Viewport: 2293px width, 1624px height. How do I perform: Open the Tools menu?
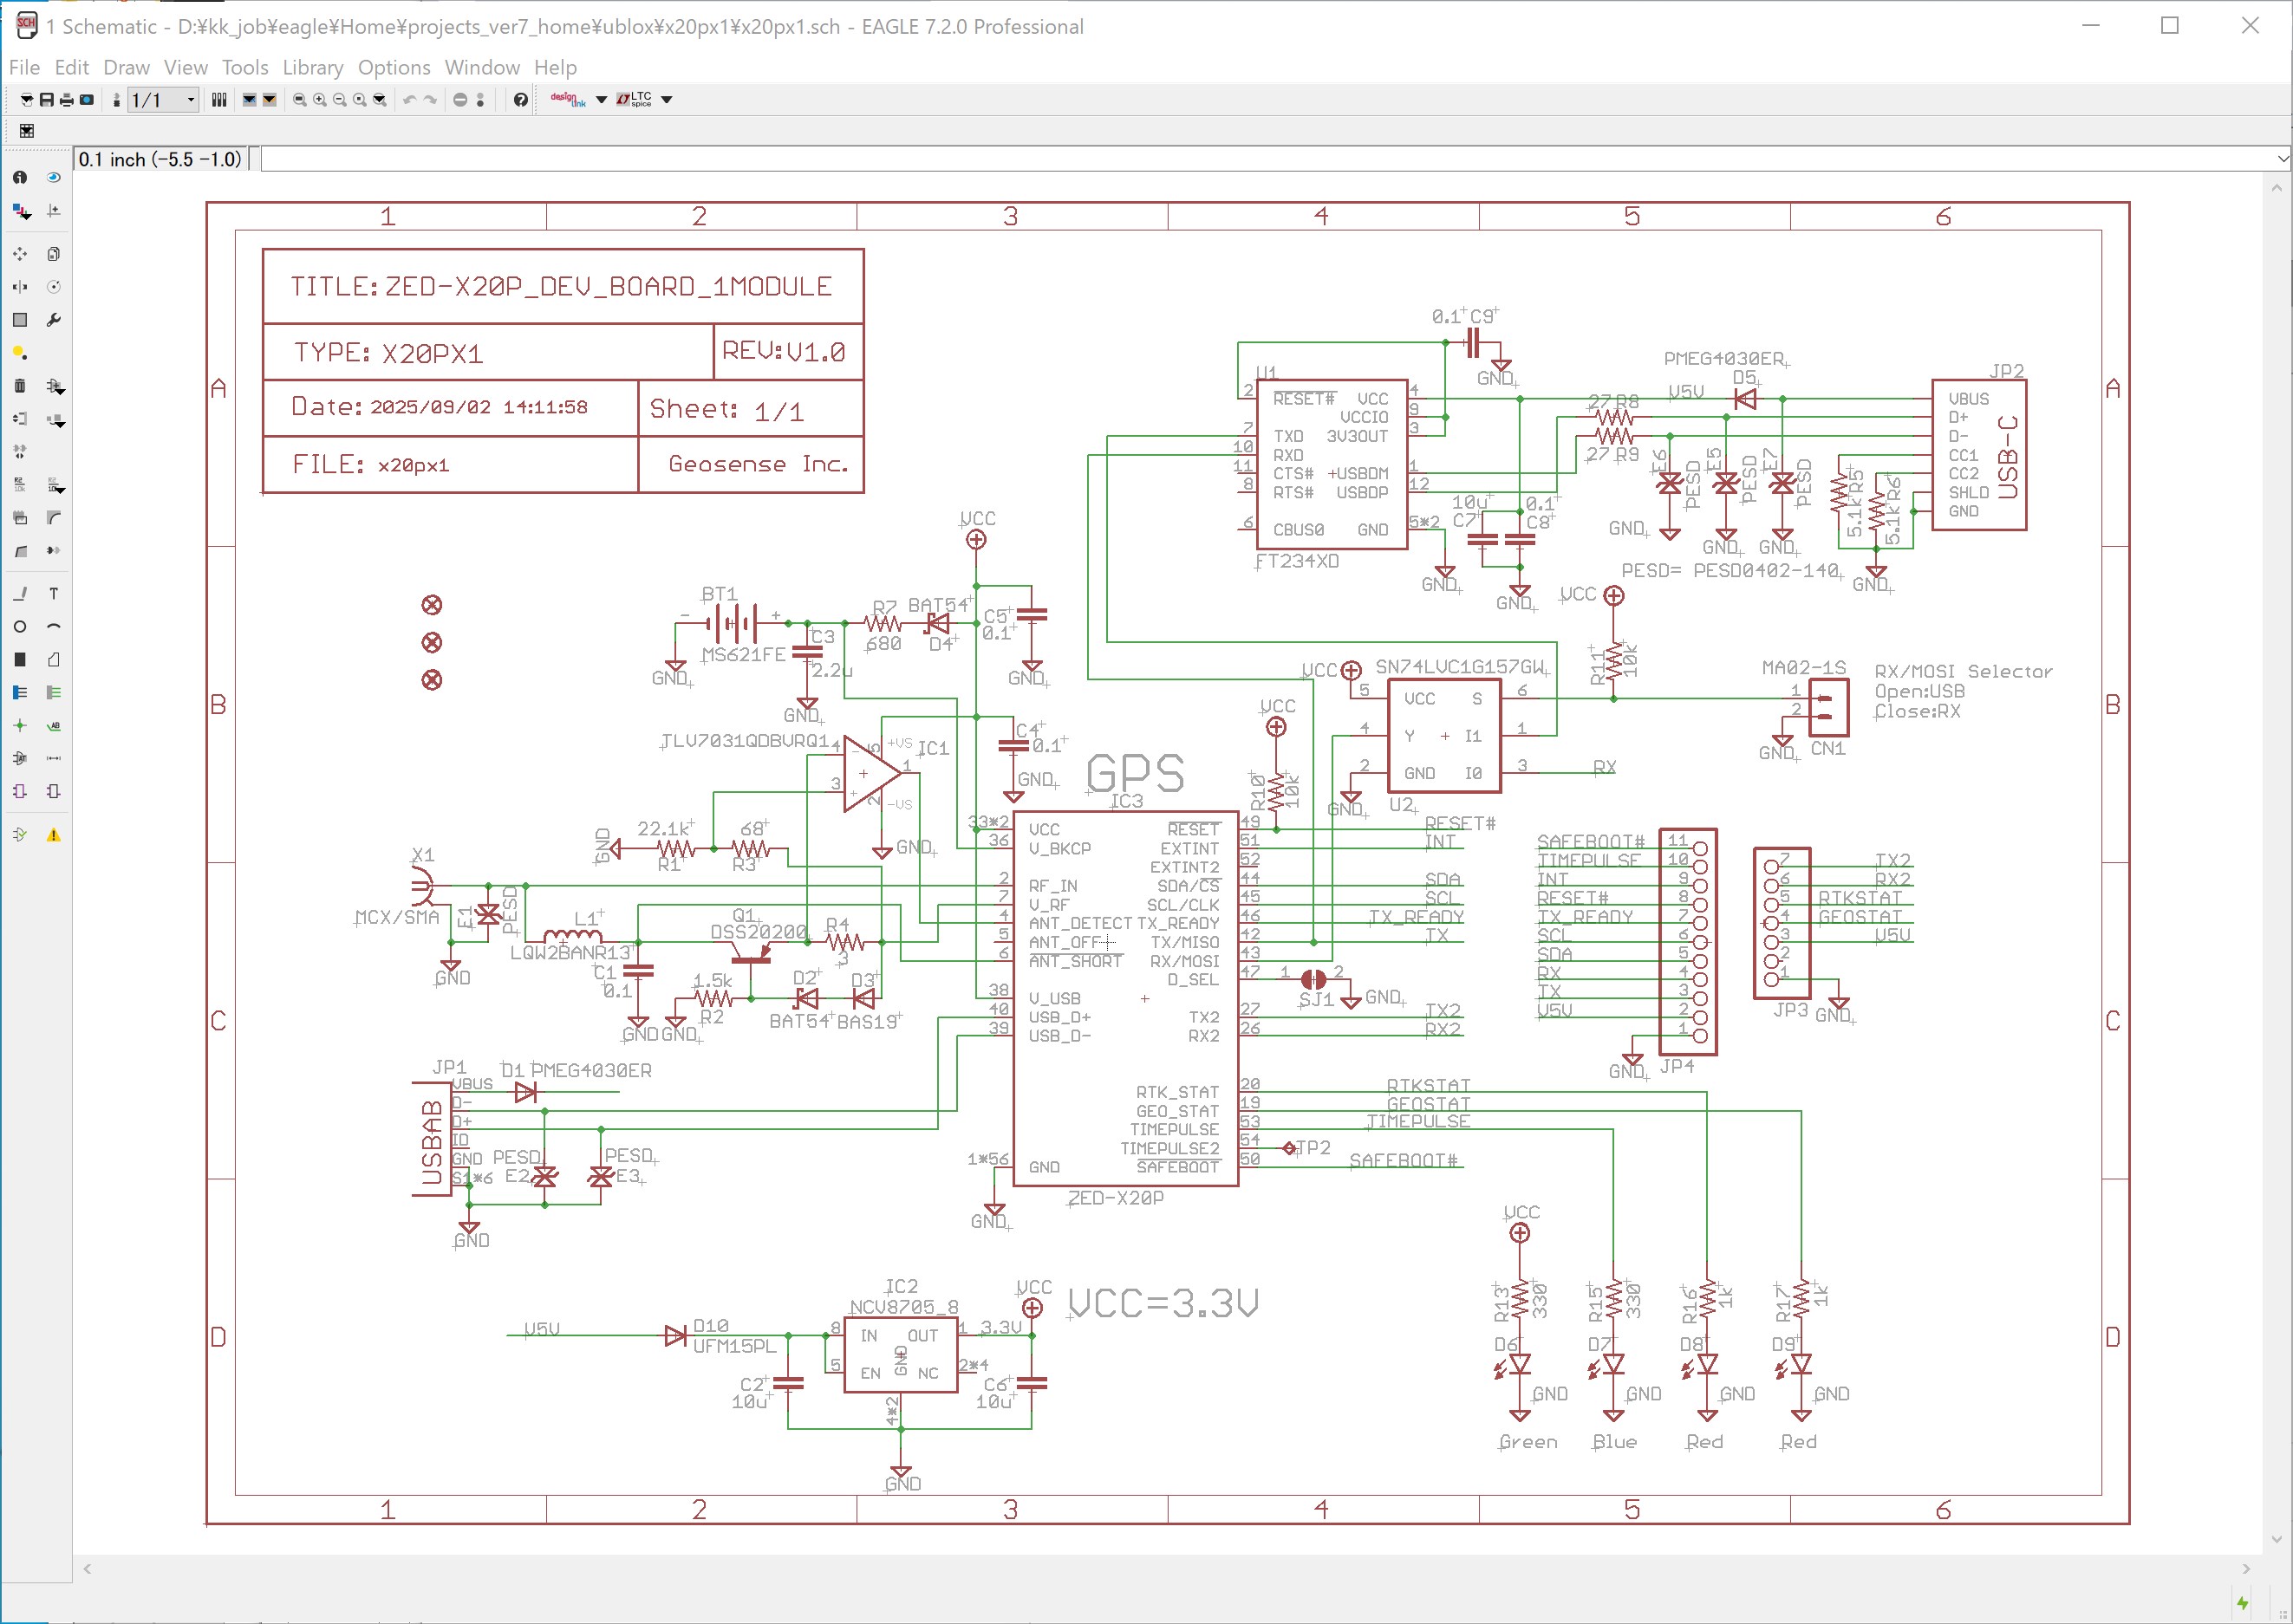point(244,67)
